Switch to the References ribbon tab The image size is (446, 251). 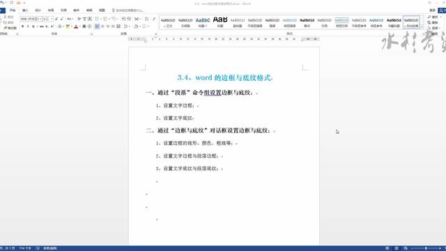click(63, 10)
